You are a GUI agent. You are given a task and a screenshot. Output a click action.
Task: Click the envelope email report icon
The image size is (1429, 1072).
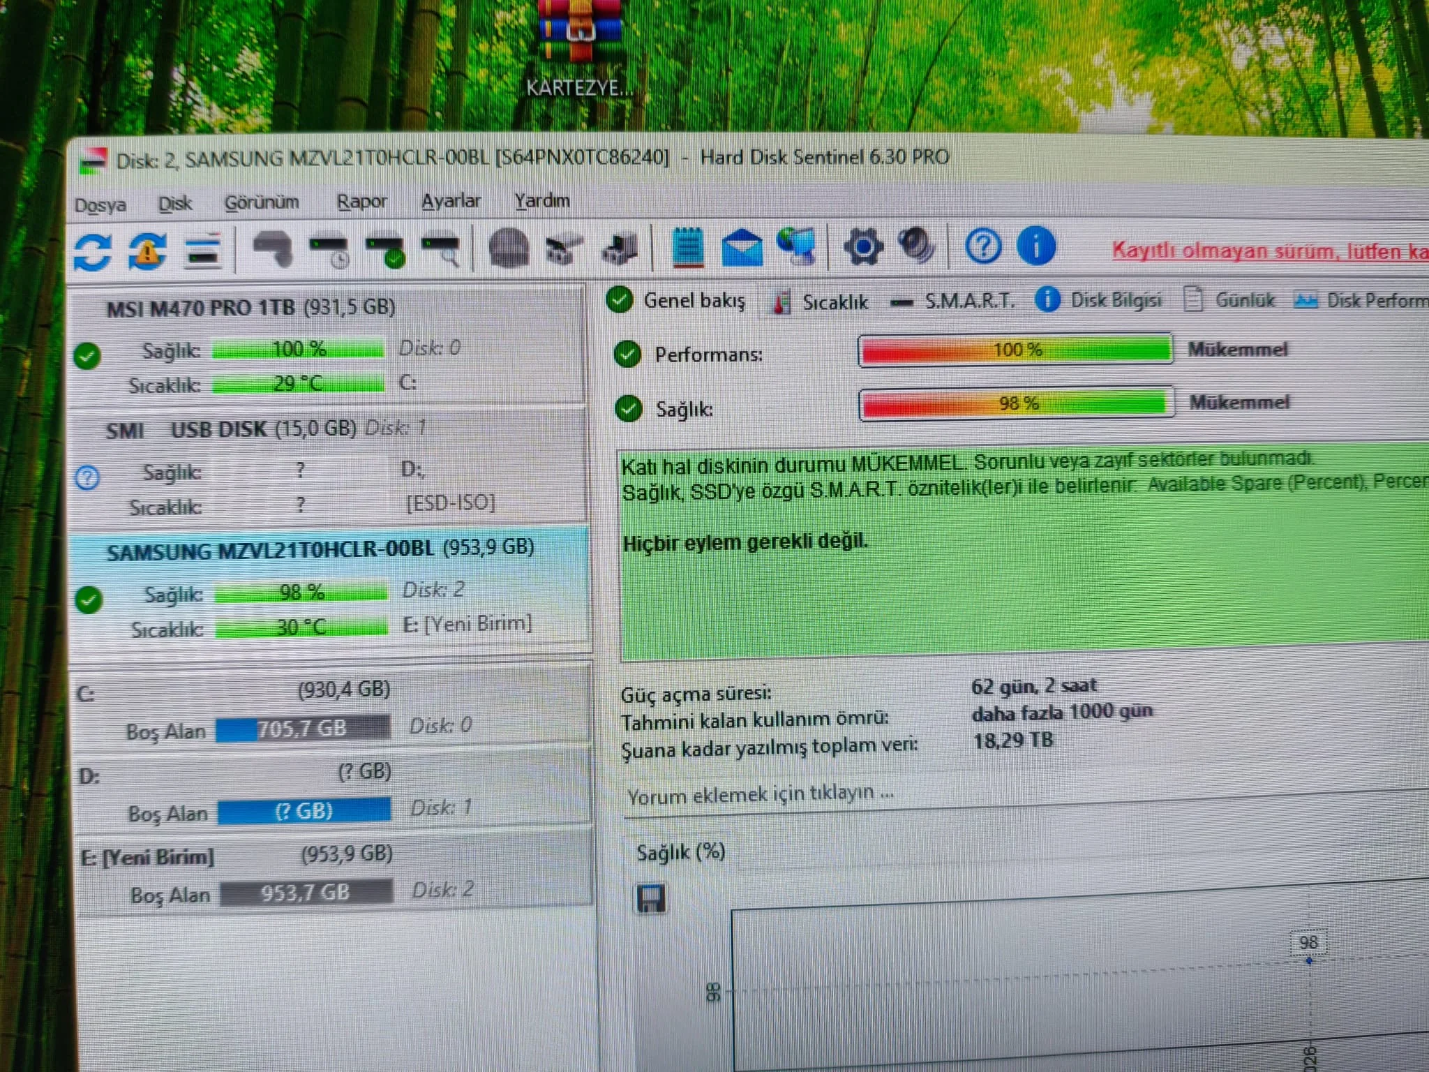tap(741, 247)
